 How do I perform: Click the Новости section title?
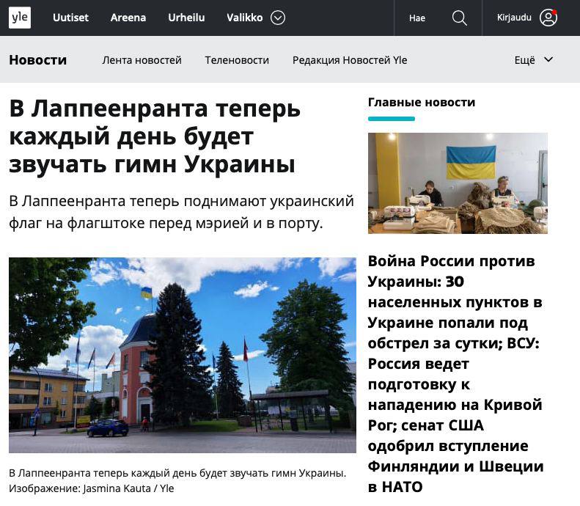click(37, 60)
